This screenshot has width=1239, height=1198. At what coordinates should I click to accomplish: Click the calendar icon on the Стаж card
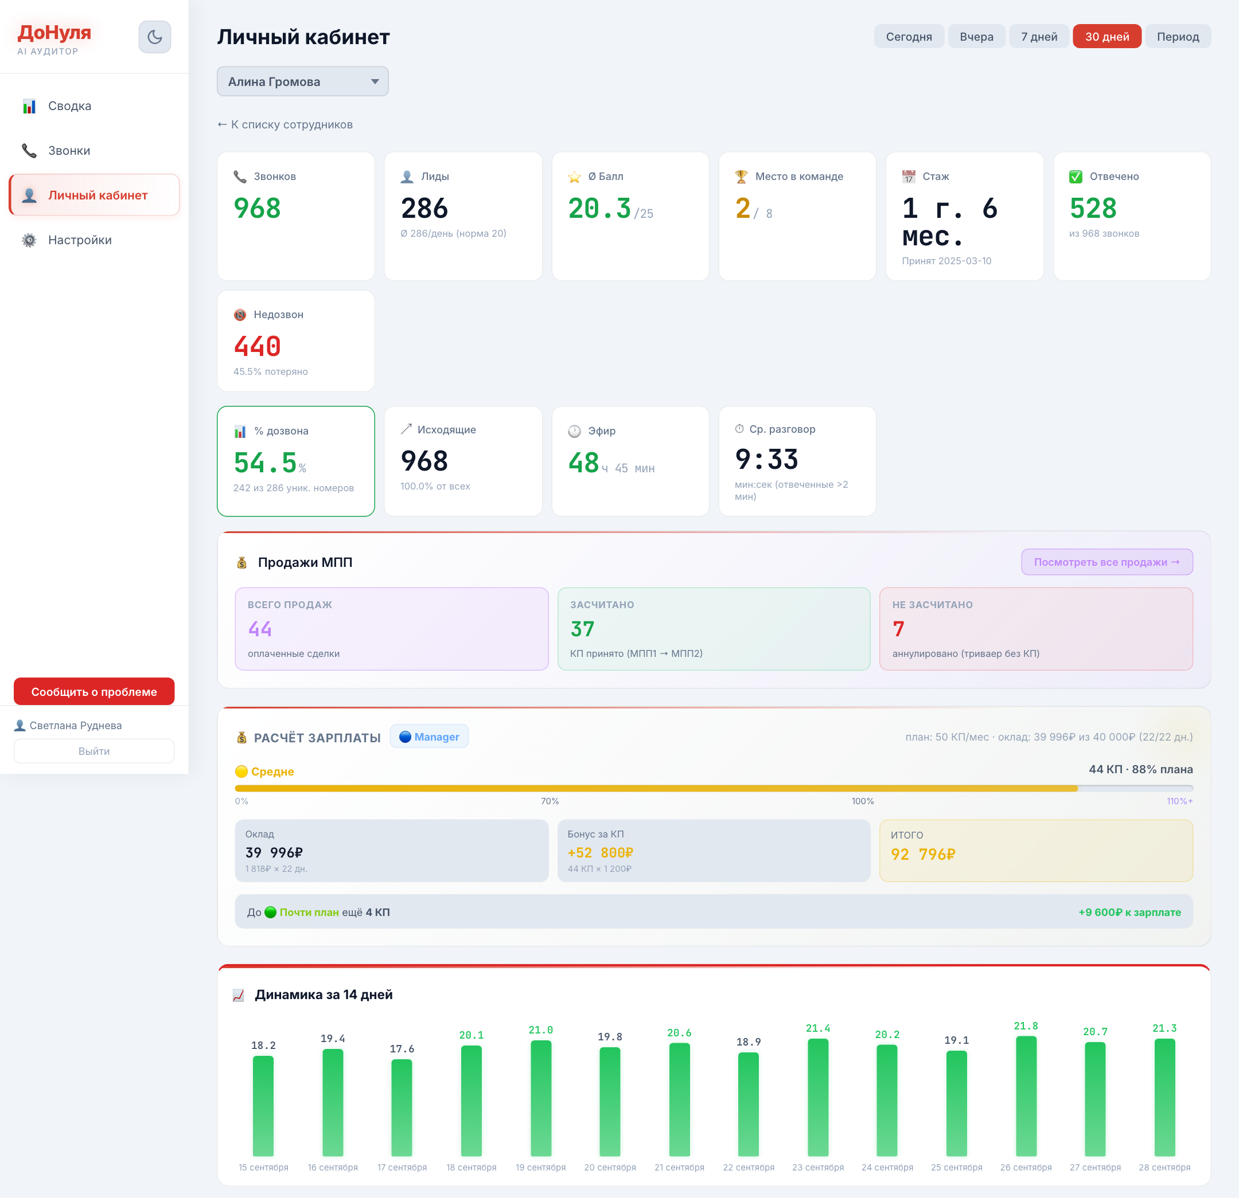[x=909, y=177]
